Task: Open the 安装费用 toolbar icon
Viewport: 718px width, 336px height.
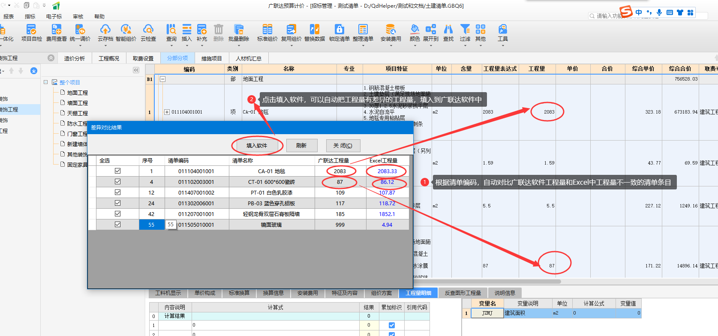Action: point(391,30)
